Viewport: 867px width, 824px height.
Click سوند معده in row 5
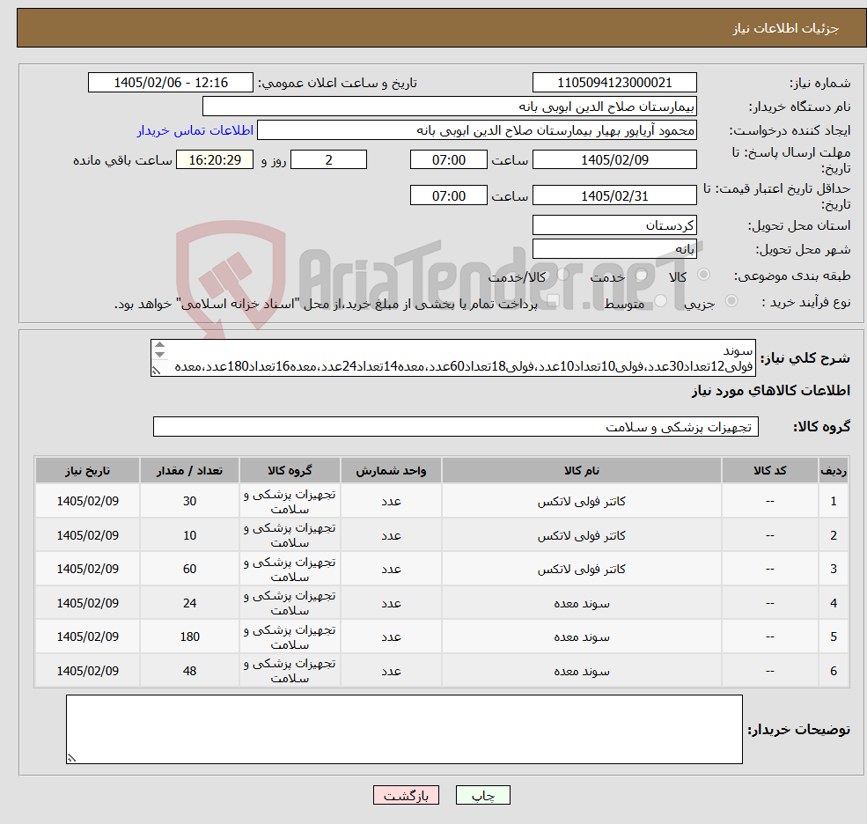[x=581, y=637]
